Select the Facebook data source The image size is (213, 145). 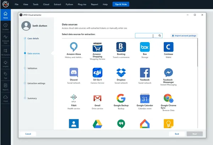[x=145, y=73]
